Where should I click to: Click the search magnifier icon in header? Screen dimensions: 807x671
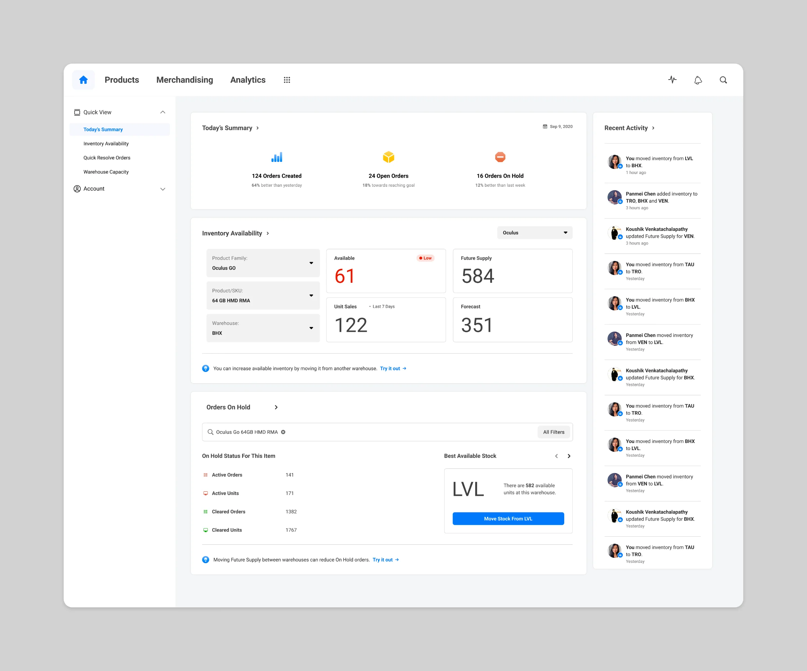723,80
